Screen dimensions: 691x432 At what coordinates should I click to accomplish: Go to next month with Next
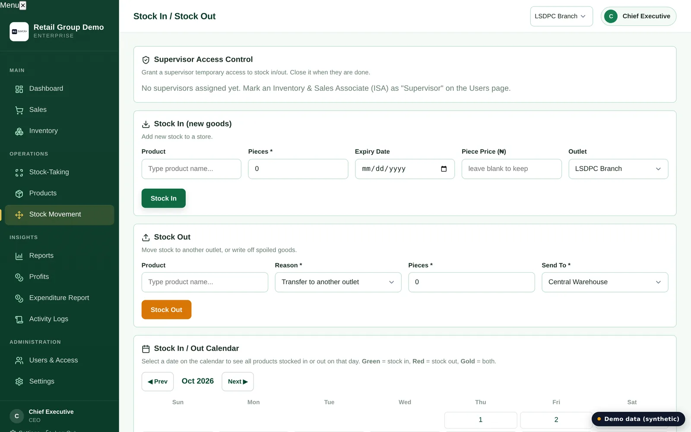(x=238, y=381)
